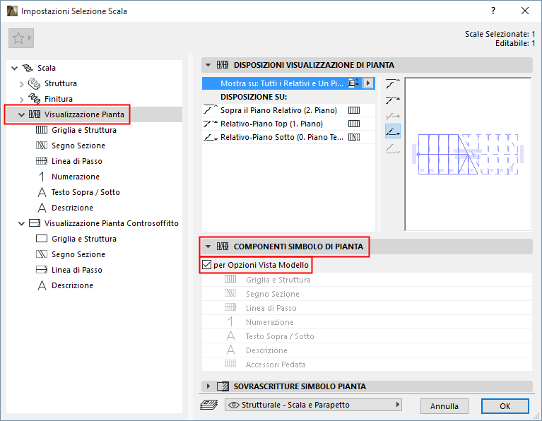Open Numerazione tree item
The image size is (542, 421).
coord(76,177)
